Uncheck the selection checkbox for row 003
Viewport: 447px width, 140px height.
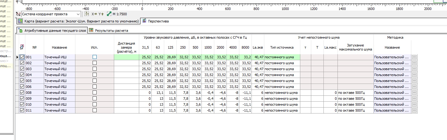[22, 69]
